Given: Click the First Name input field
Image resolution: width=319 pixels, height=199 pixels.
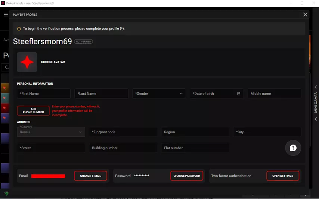Looking at the screenshot, I should [x=44, y=94].
